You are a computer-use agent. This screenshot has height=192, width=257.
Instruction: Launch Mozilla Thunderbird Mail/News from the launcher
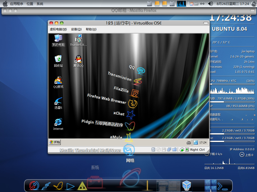(x=129, y=149)
